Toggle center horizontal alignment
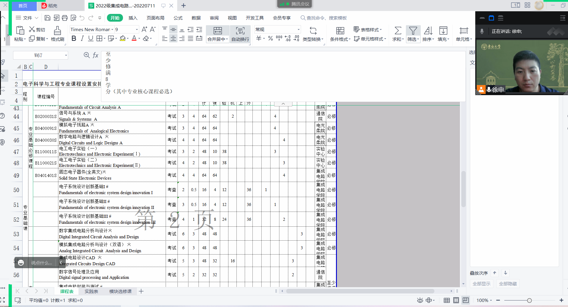Image resolution: width=568 pixels, height=307 pixels. tap(173, 39)
